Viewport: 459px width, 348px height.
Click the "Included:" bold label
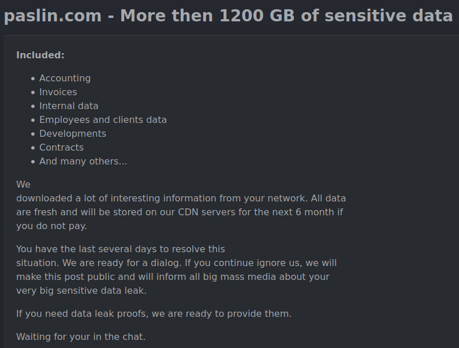point(40,55)
